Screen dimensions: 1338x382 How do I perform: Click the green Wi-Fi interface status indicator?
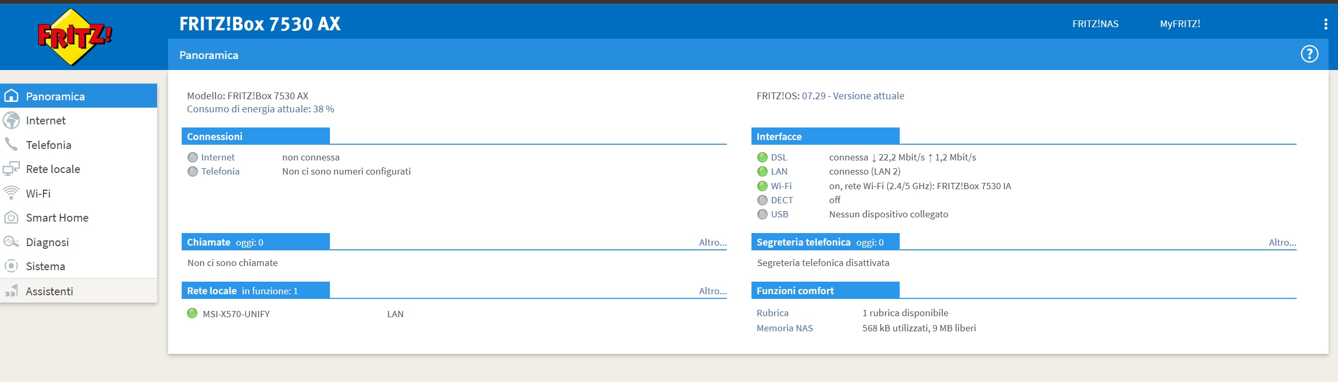[x=762, y=186]
